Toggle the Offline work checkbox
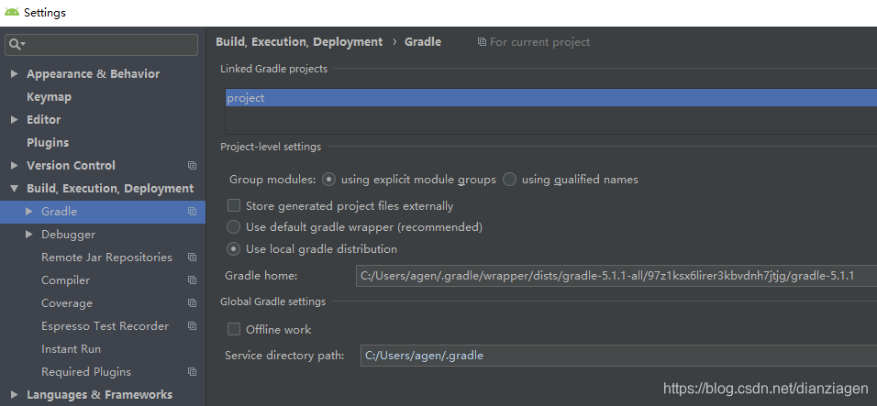Viewport: 877px width, 406px height. [x=234, y=330]
